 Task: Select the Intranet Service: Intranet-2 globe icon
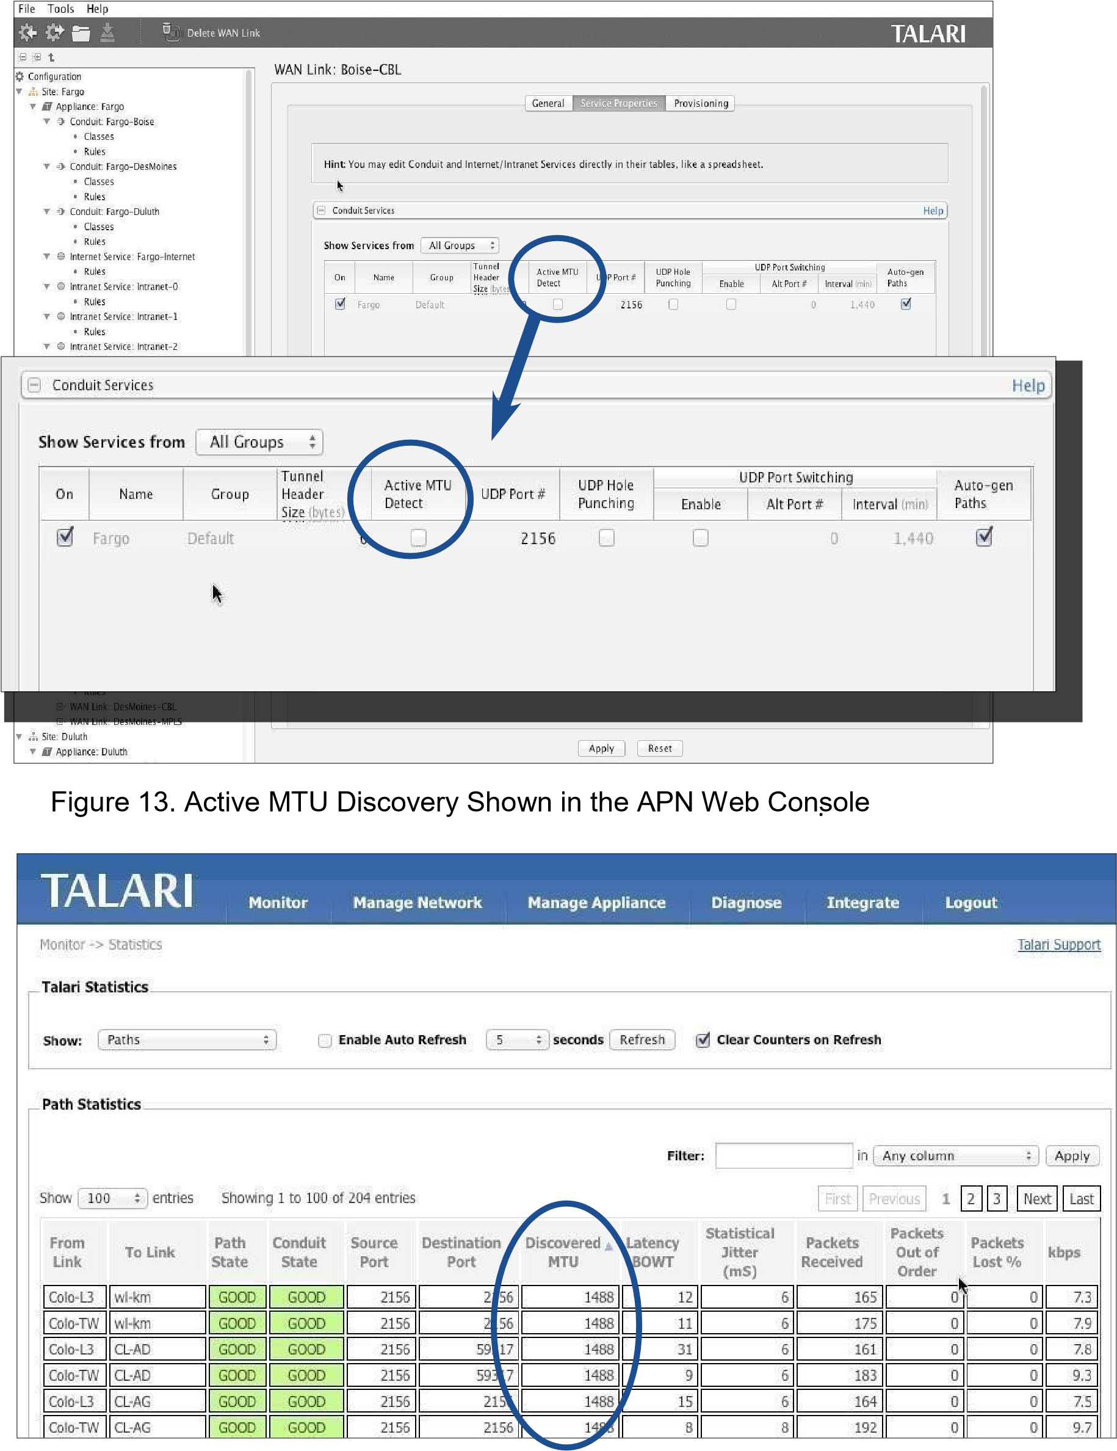click(61, 346)
